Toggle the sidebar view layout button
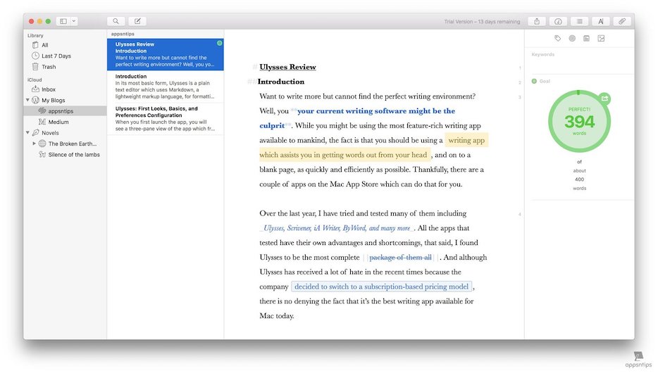The width and height of the screenshot is (658, 373). click(63, 22)
